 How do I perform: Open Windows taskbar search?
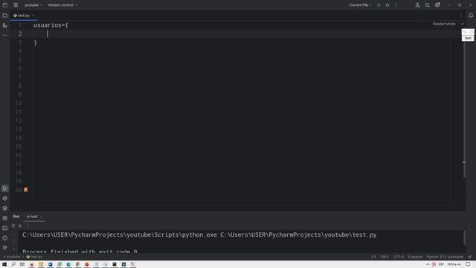(13, 264)
